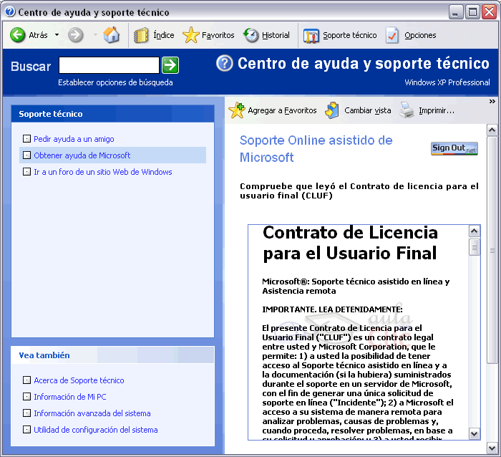Open the Atrás history dropdown arrow
This screenshot has width=501, height=457.
[57, 35]
